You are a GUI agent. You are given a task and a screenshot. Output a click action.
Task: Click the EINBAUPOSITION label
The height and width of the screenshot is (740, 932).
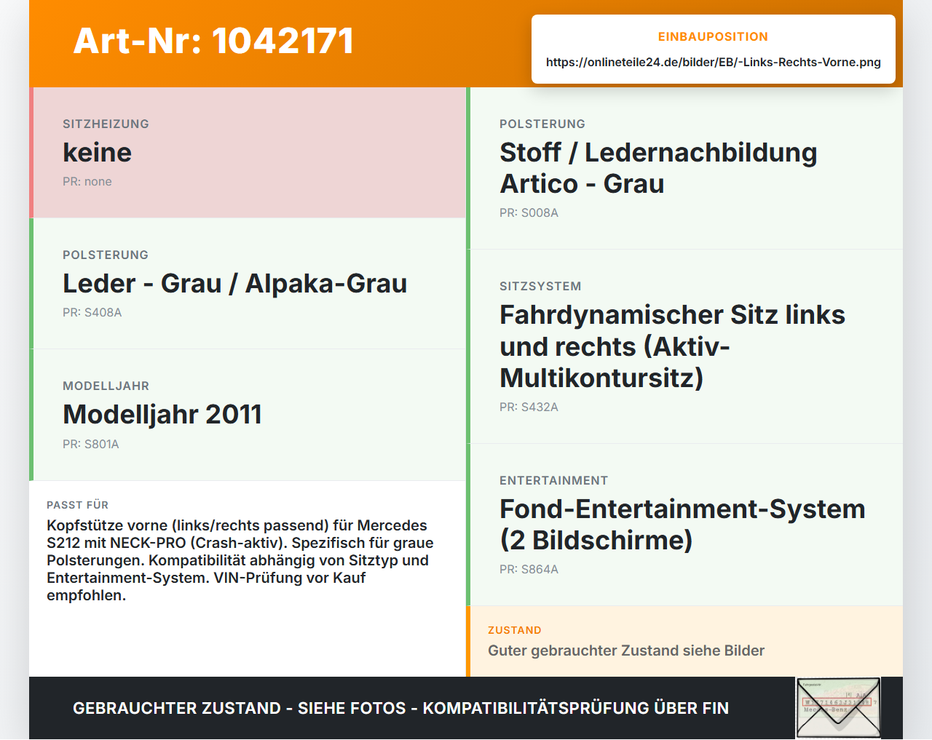(x=713, y=36)
